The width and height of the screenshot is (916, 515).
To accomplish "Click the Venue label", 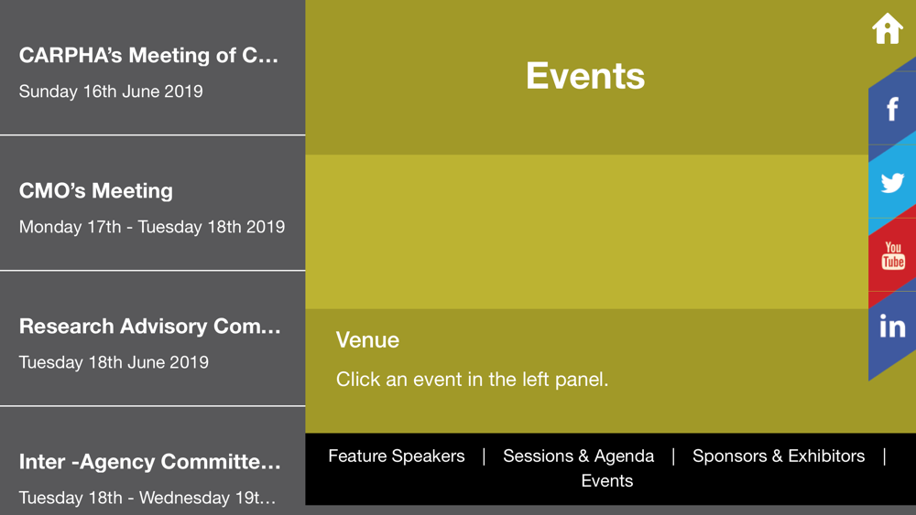I will (x=367, y=340).
